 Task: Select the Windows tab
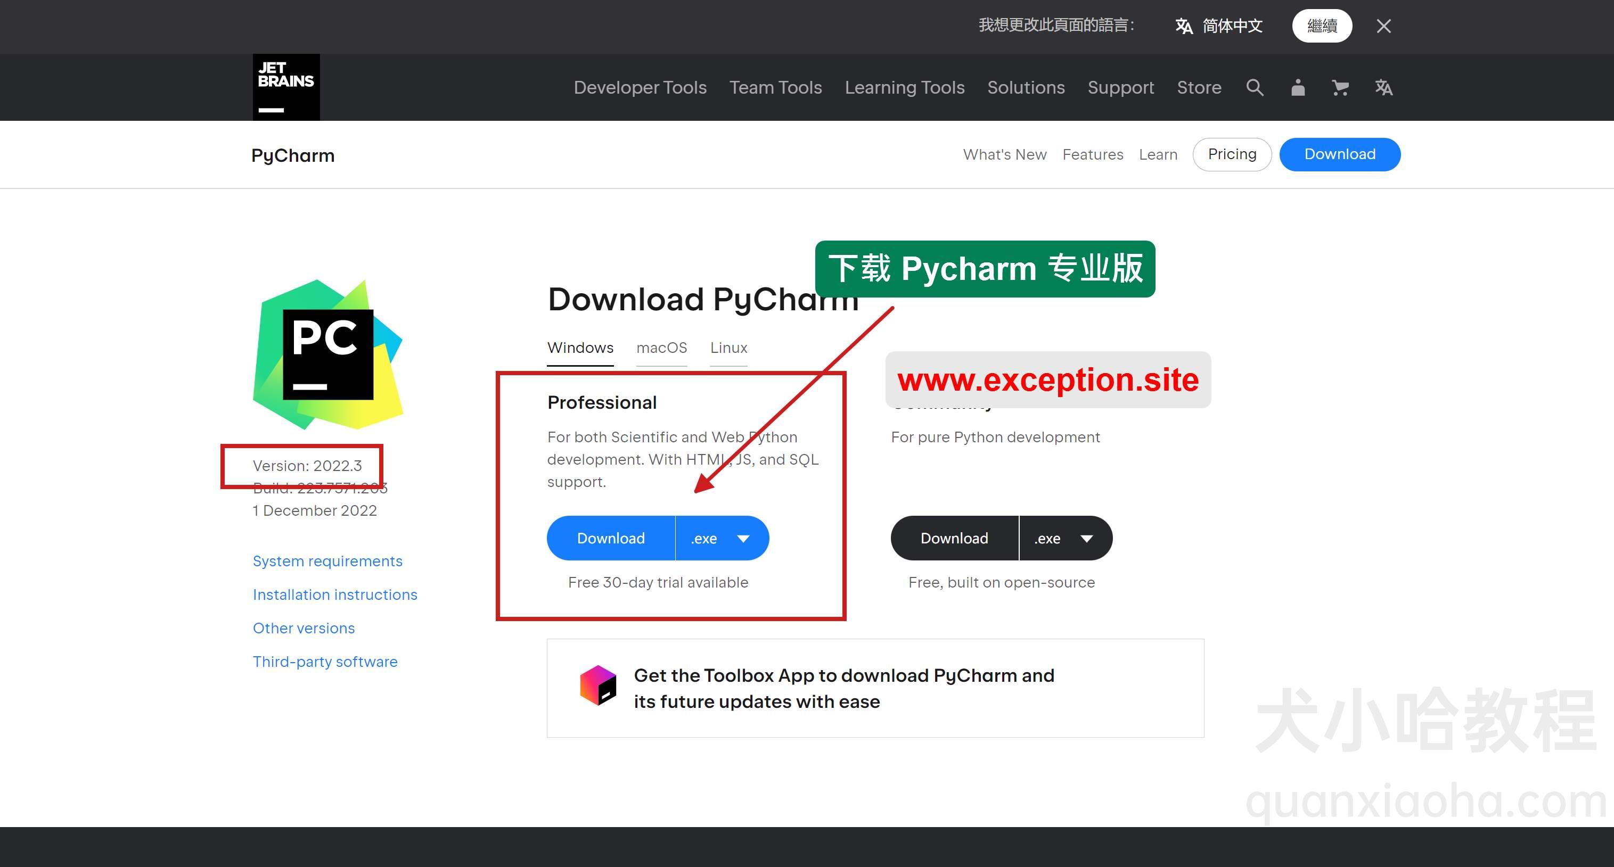[x=580, y=348]
